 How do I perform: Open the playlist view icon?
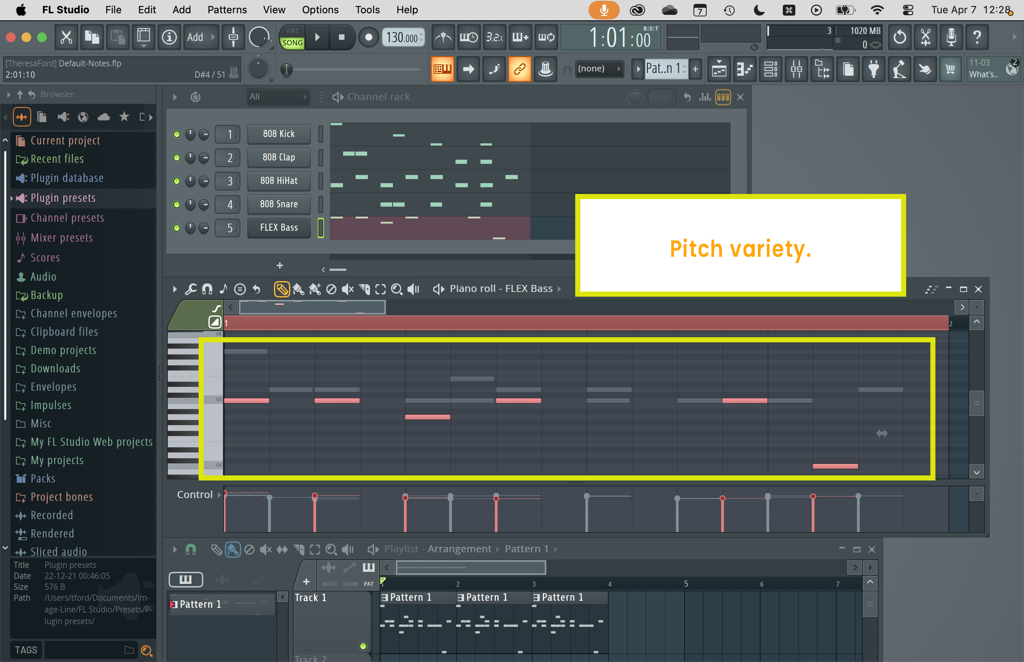(x=719, y=69)
